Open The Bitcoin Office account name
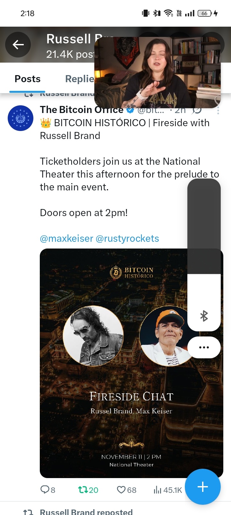 [81, 110]
